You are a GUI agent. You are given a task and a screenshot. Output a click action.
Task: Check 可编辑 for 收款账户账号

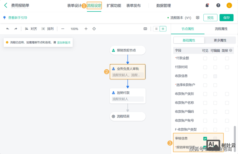click(x=215, y=121)
